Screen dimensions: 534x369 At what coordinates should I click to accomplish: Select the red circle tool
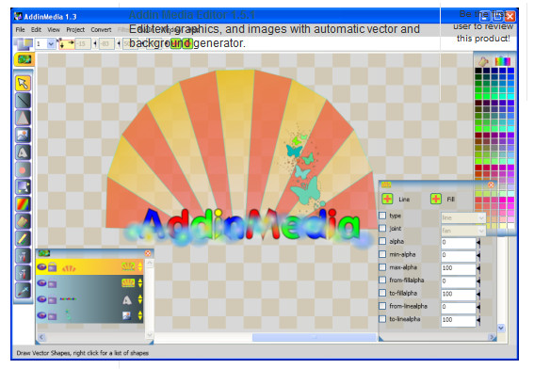(23, 169)
